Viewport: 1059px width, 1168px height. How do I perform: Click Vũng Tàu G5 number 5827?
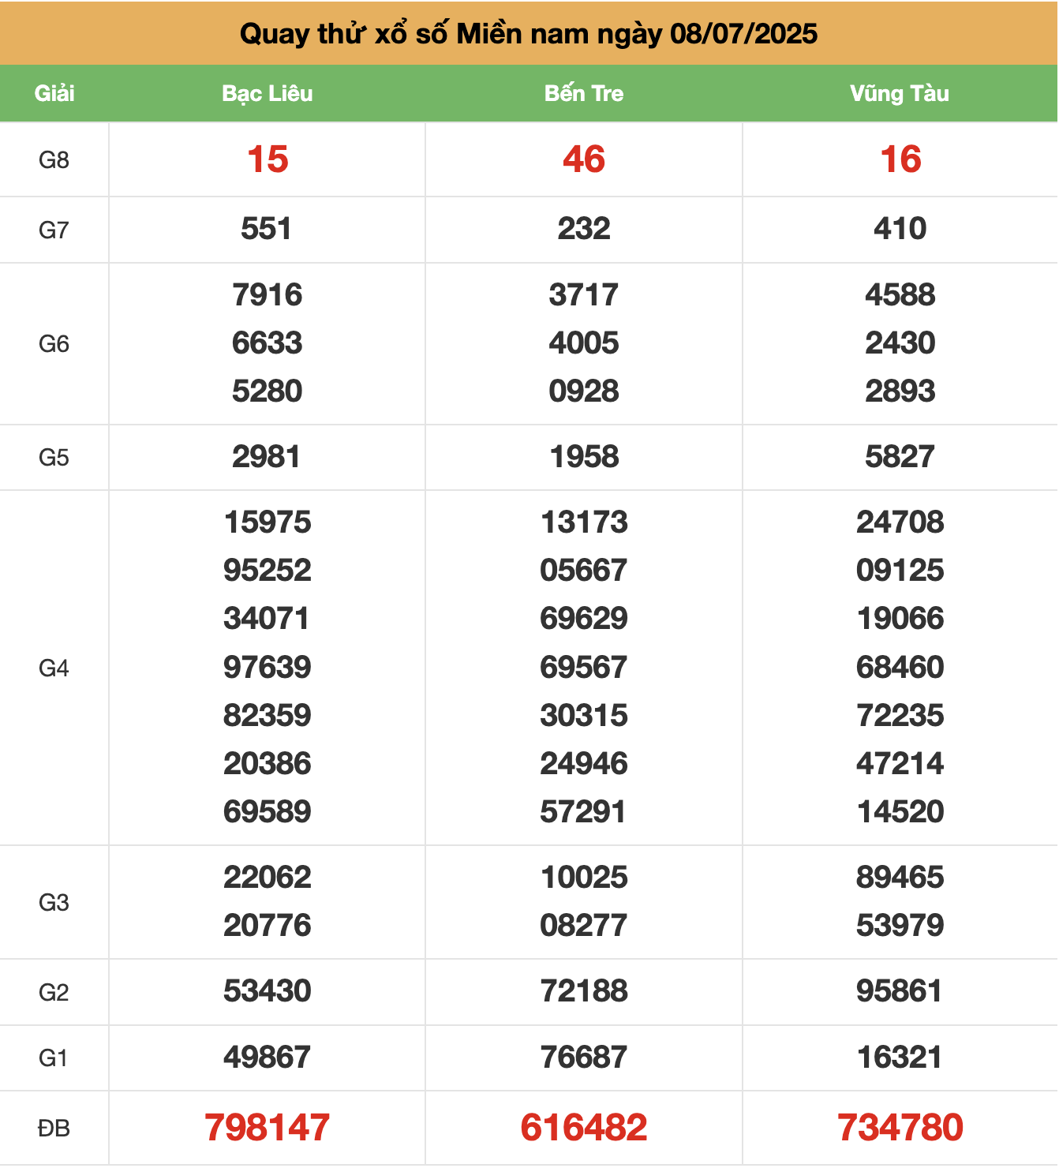click(x=900, y=457)
